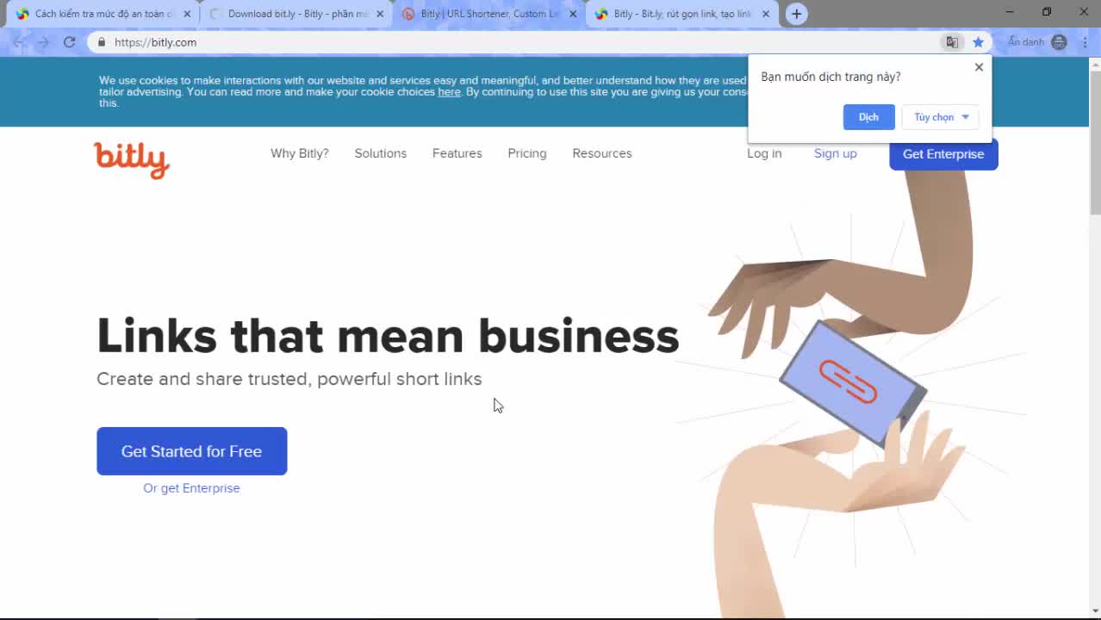Click the Dịch translate button

click(x=868, y=117)
